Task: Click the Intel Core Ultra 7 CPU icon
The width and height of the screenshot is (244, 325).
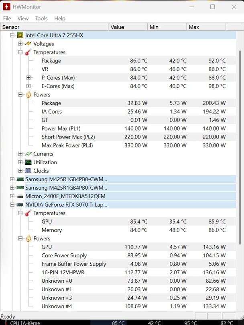Action: [20, 35]
